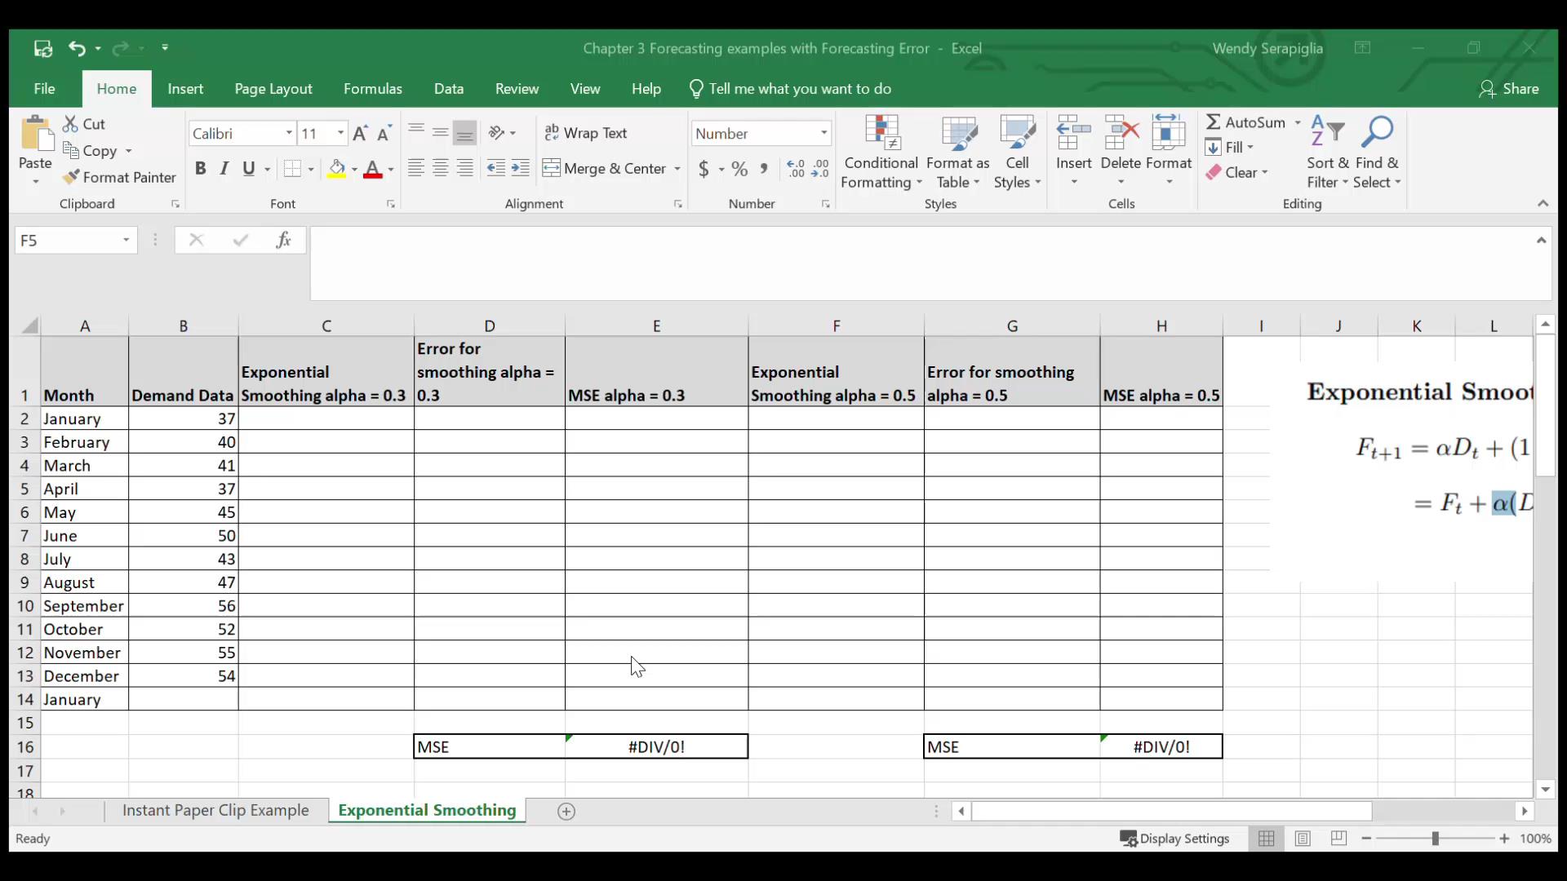The image size is (1567, 881).
Task: Toggle bold formatting
Action: pyautogui.click(x=201, y=168)
